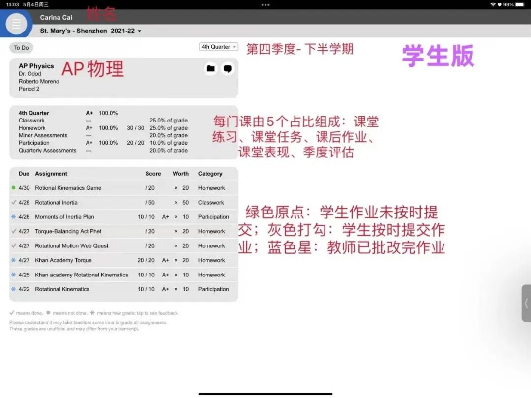This screenshot has height=398, width=531.
Task: Click the status bar time 13:03
Action: tap(12, 5)
